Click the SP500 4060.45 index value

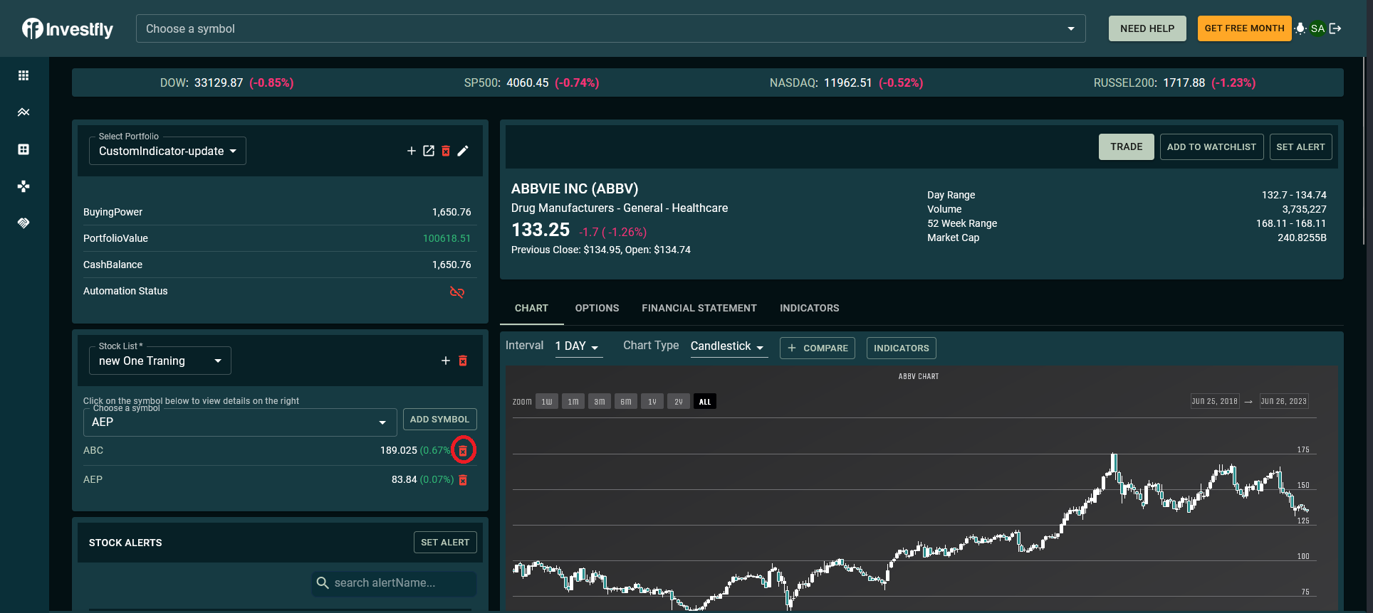coord(528,82)
